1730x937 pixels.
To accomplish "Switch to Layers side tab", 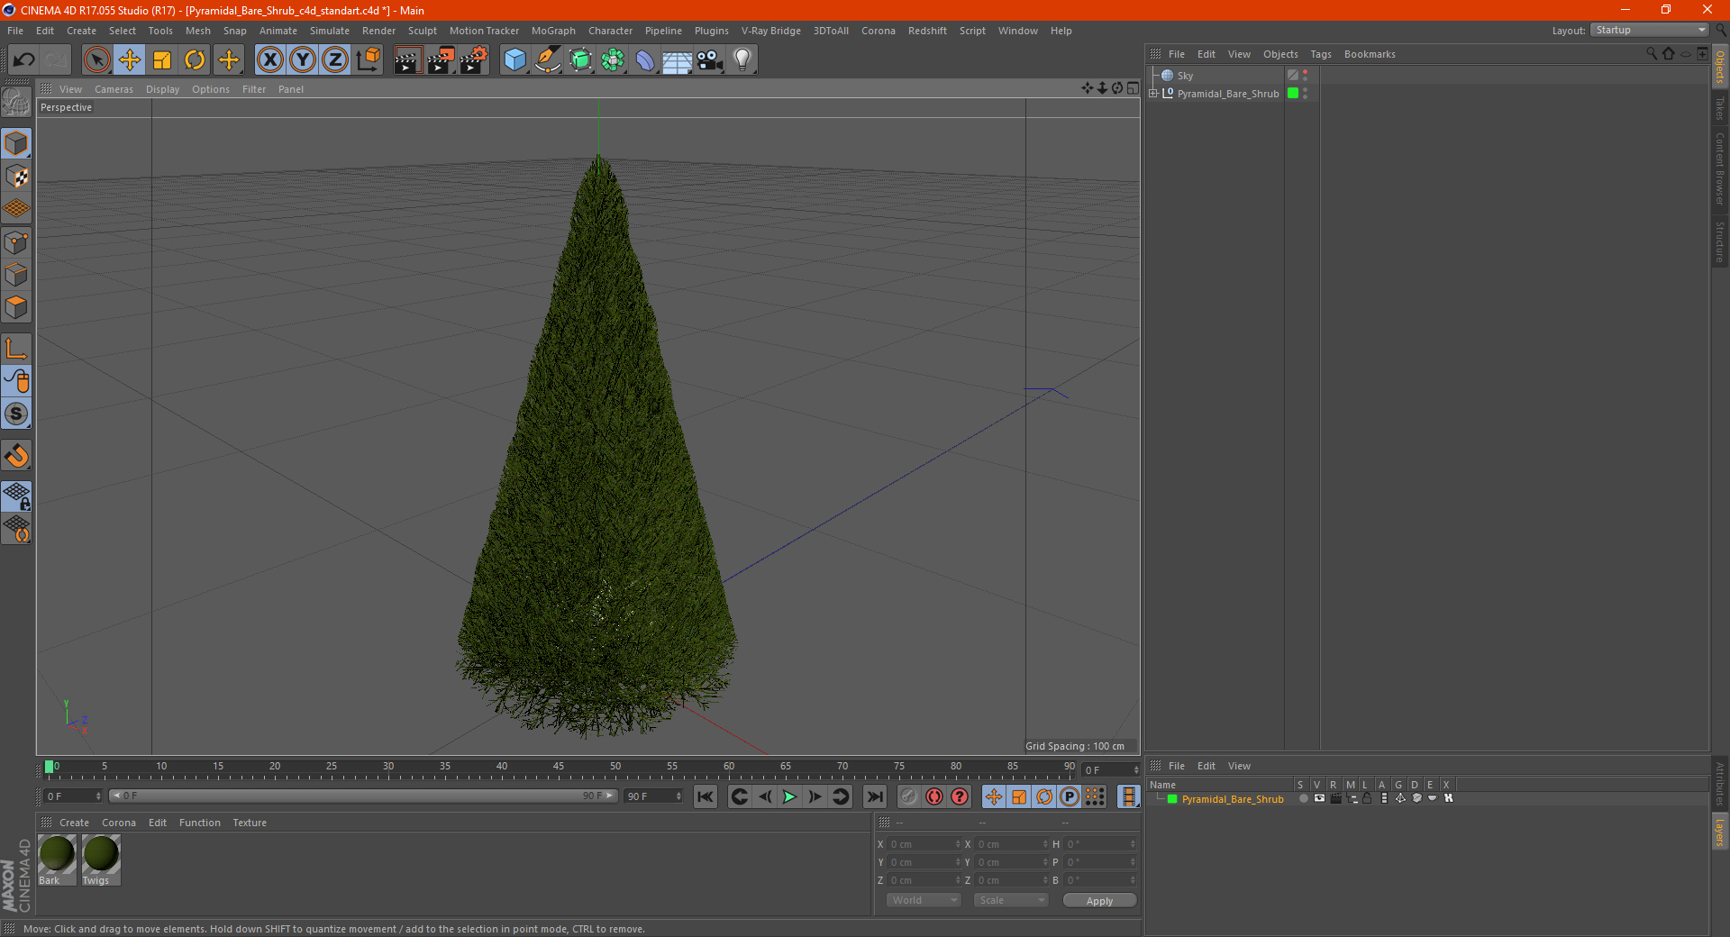I will point(1719,832).
